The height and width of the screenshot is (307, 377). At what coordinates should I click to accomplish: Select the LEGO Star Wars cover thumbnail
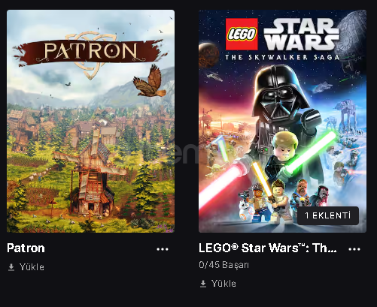click(282, 122)
